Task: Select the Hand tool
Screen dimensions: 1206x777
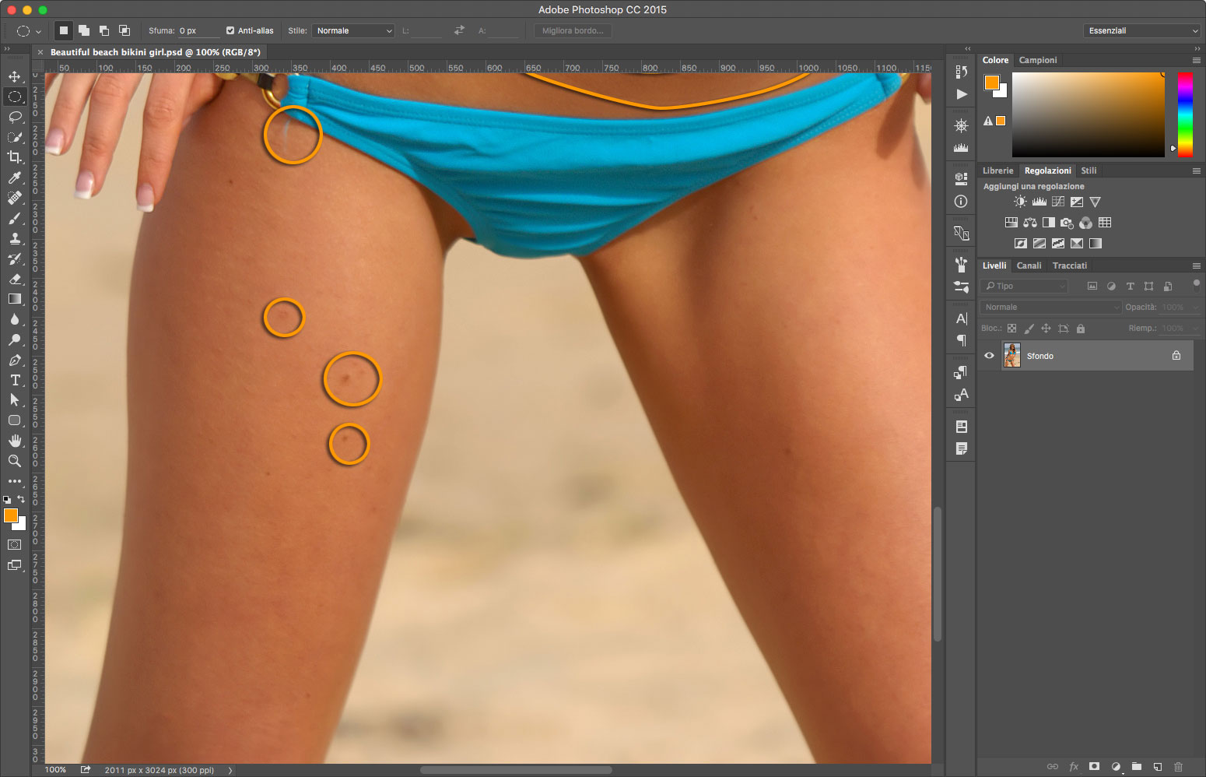Action: pyautogui.click(x=15, y=441)
